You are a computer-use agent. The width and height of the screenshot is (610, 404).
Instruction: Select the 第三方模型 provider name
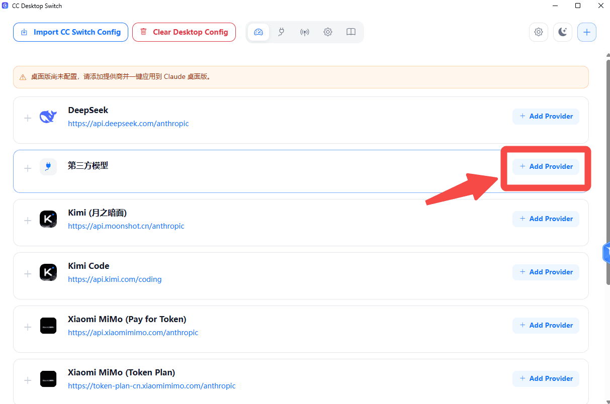click(88, 165)
